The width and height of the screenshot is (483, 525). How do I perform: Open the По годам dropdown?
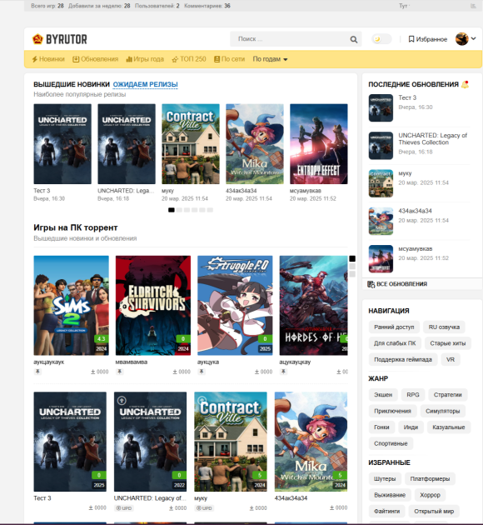tap(270, 59)
